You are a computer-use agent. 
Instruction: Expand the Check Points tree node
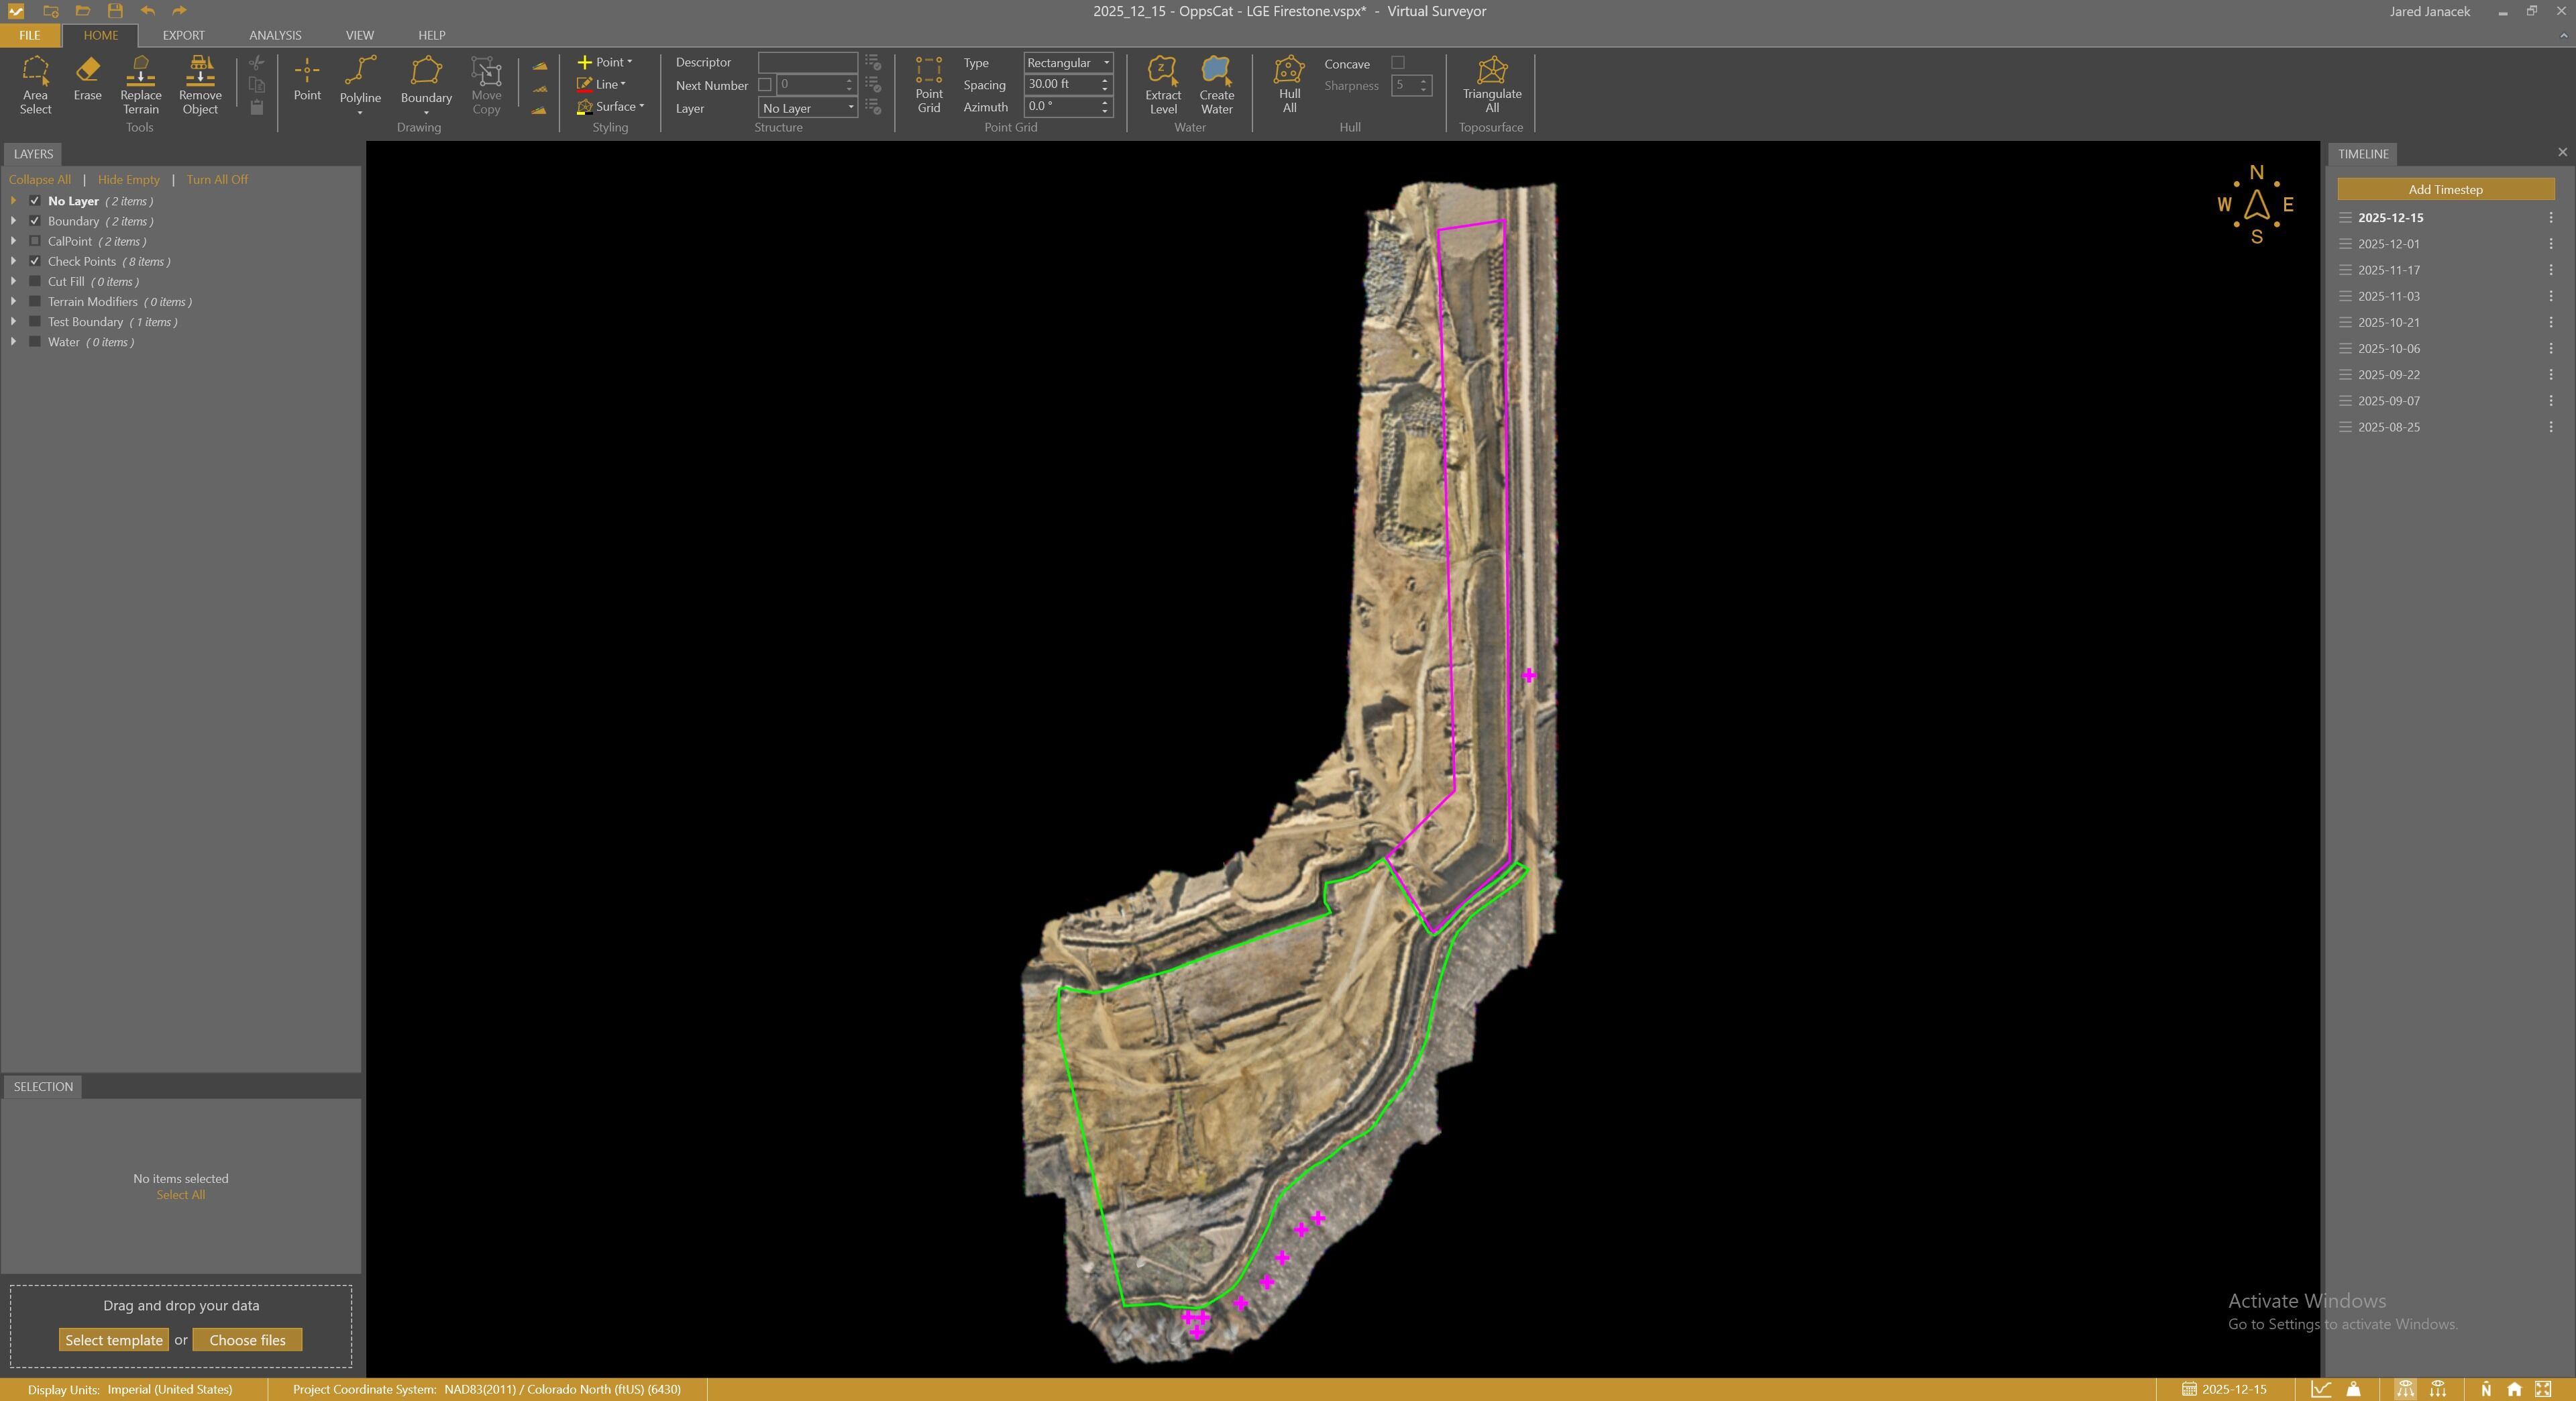[x=13, y=261]
